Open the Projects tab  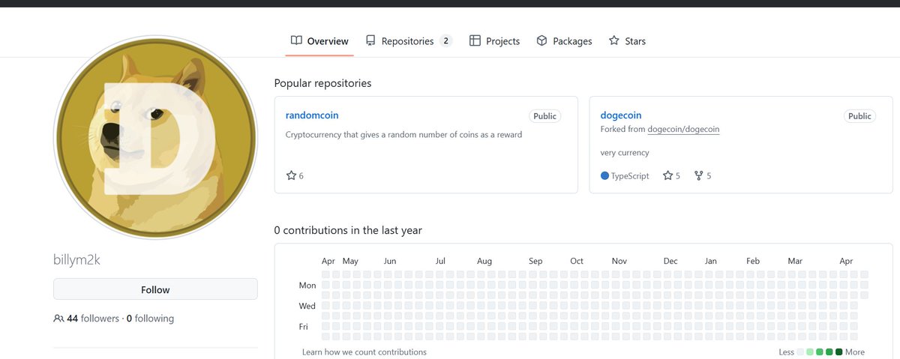(x=494, y=41)
